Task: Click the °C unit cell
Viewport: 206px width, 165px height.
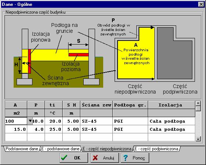Action: 53,113
